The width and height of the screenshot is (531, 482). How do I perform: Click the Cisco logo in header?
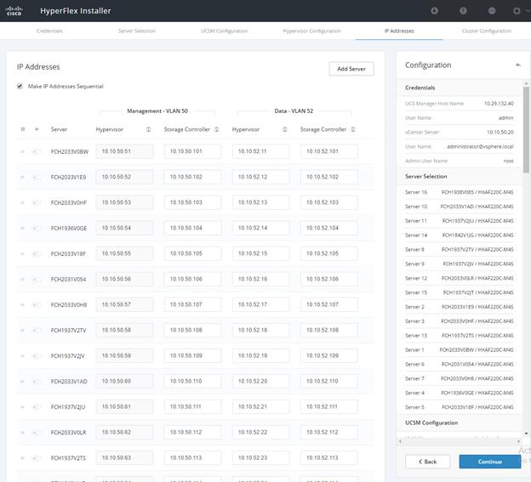(x=14, y=11)
